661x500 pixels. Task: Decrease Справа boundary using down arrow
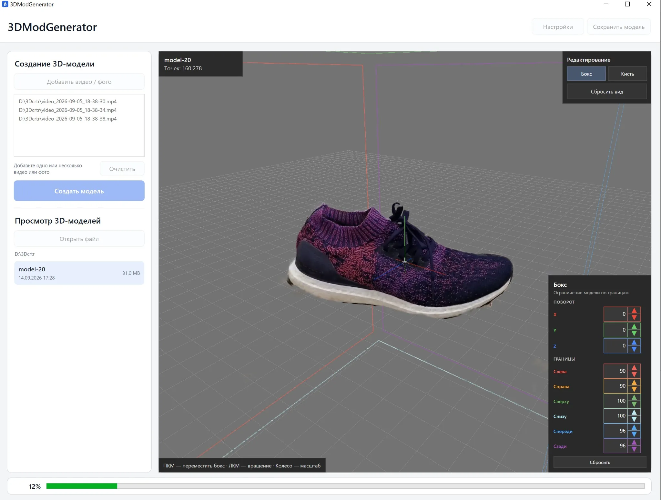point(634,389)
